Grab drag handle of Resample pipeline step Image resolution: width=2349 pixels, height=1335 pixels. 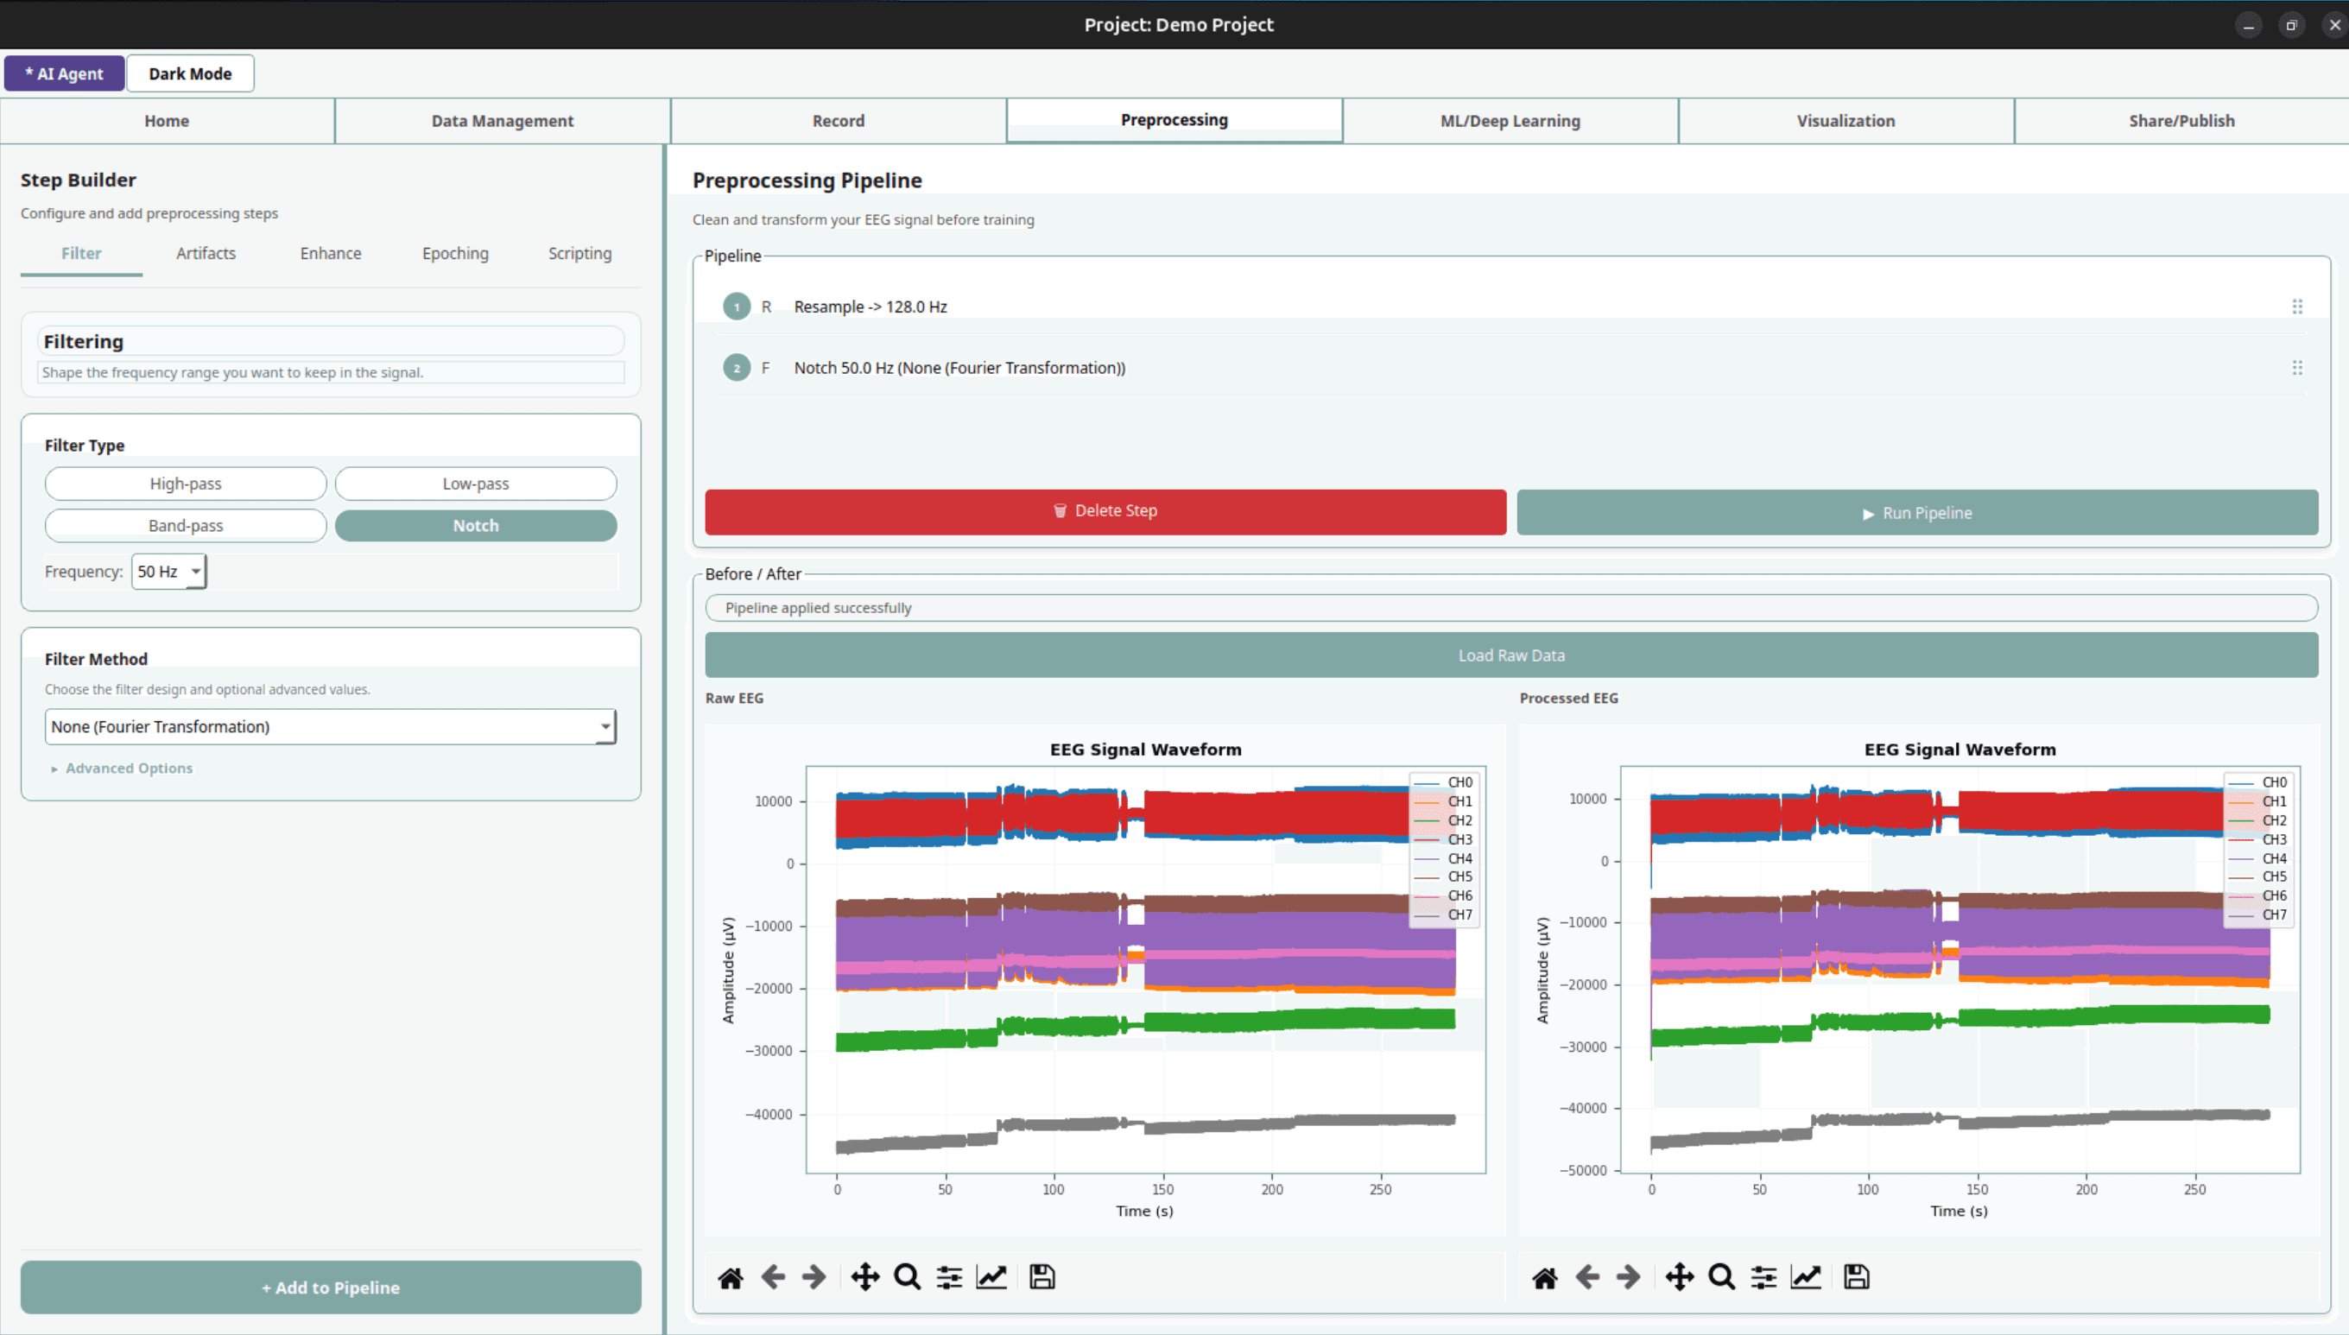[2296, 307]
